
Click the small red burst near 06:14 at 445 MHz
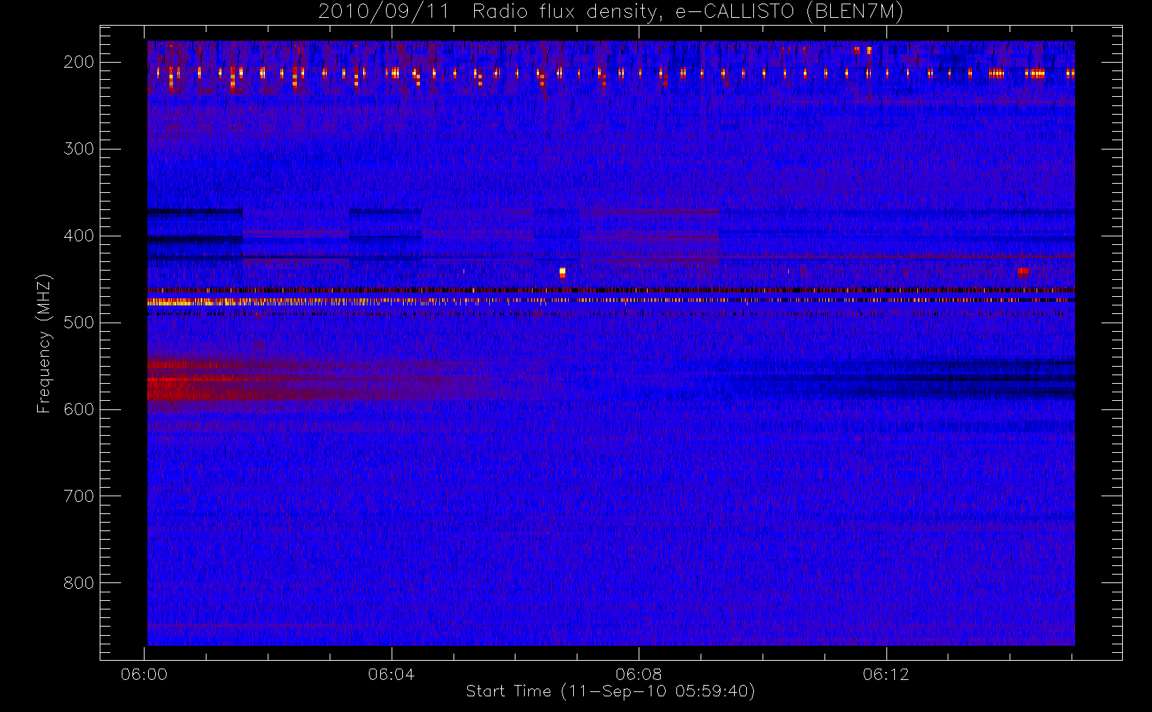pos(1023,271)
